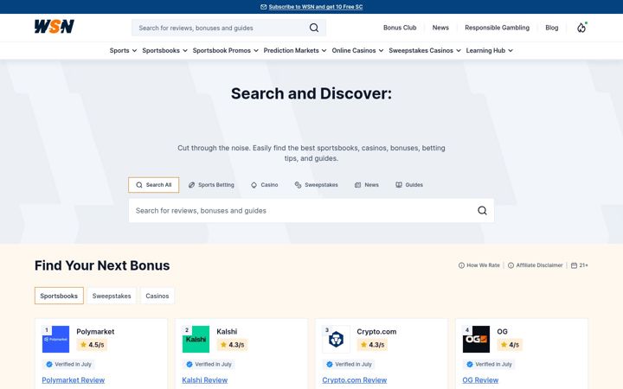Expand the Sports menu
623x389 pixels.
[123, 50]
